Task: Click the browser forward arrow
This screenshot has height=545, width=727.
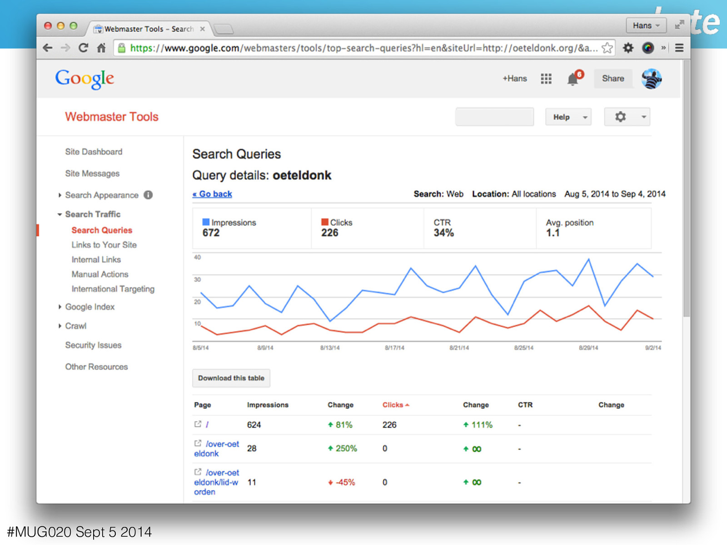Action: [x=65, y=48]
